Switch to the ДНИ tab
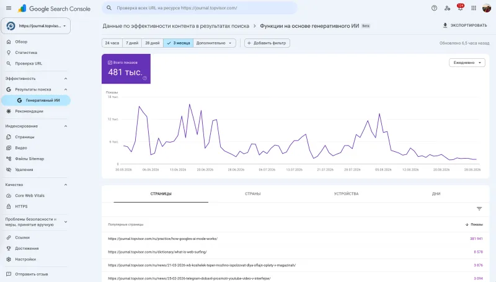Viewport: 496px width, 282px height. coord(436,194)
